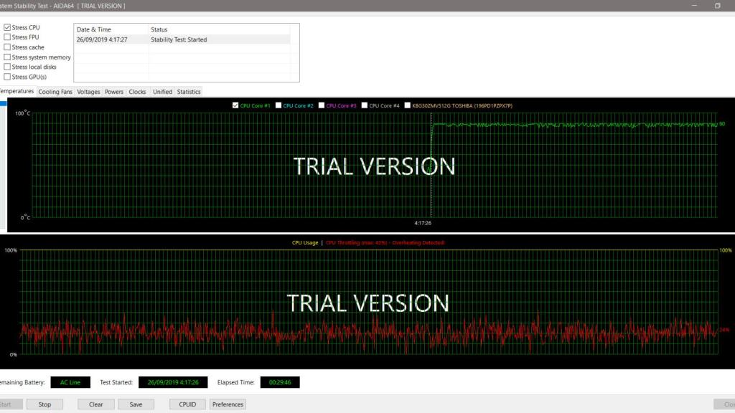Save the stability test results
This screenshot has width=735, height=413.
point(136,404)
